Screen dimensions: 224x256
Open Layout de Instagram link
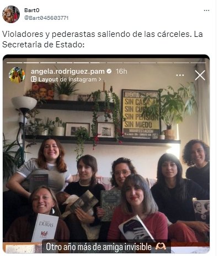[x=66, y=79]
